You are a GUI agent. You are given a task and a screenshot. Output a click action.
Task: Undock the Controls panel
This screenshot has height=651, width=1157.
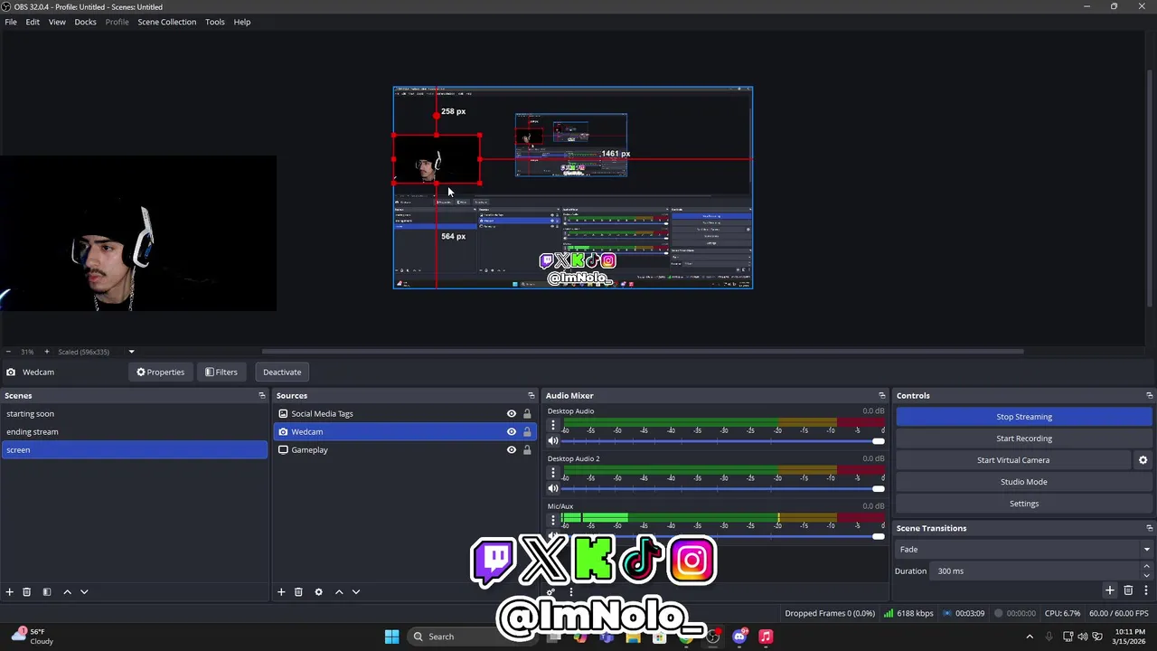click(x=1149, y=396)
